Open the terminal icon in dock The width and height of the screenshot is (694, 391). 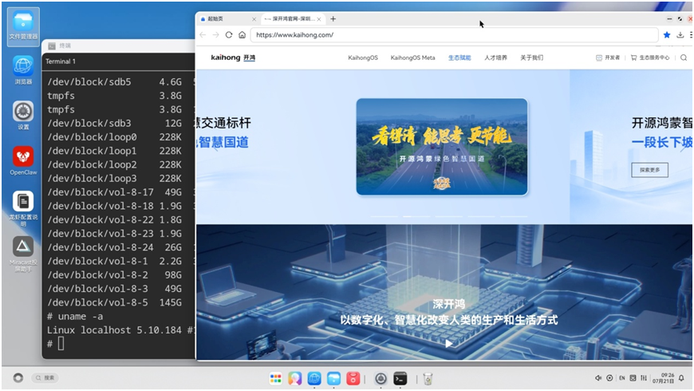[x=400, y=378]
